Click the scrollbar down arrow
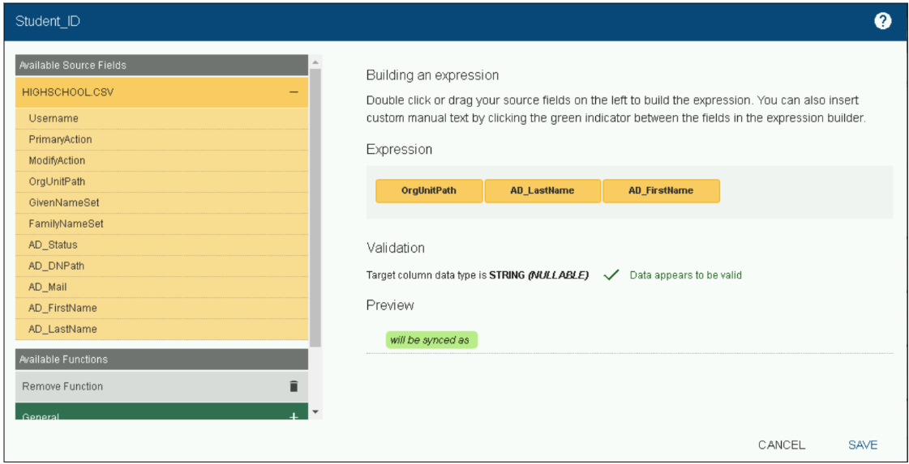The height and width of the screenshot is (464, 909). pyautogui.click(x=315, y=412)
